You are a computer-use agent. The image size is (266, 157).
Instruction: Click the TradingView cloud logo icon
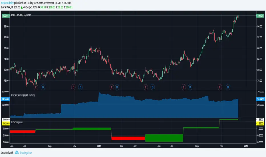tap(17, 153)
